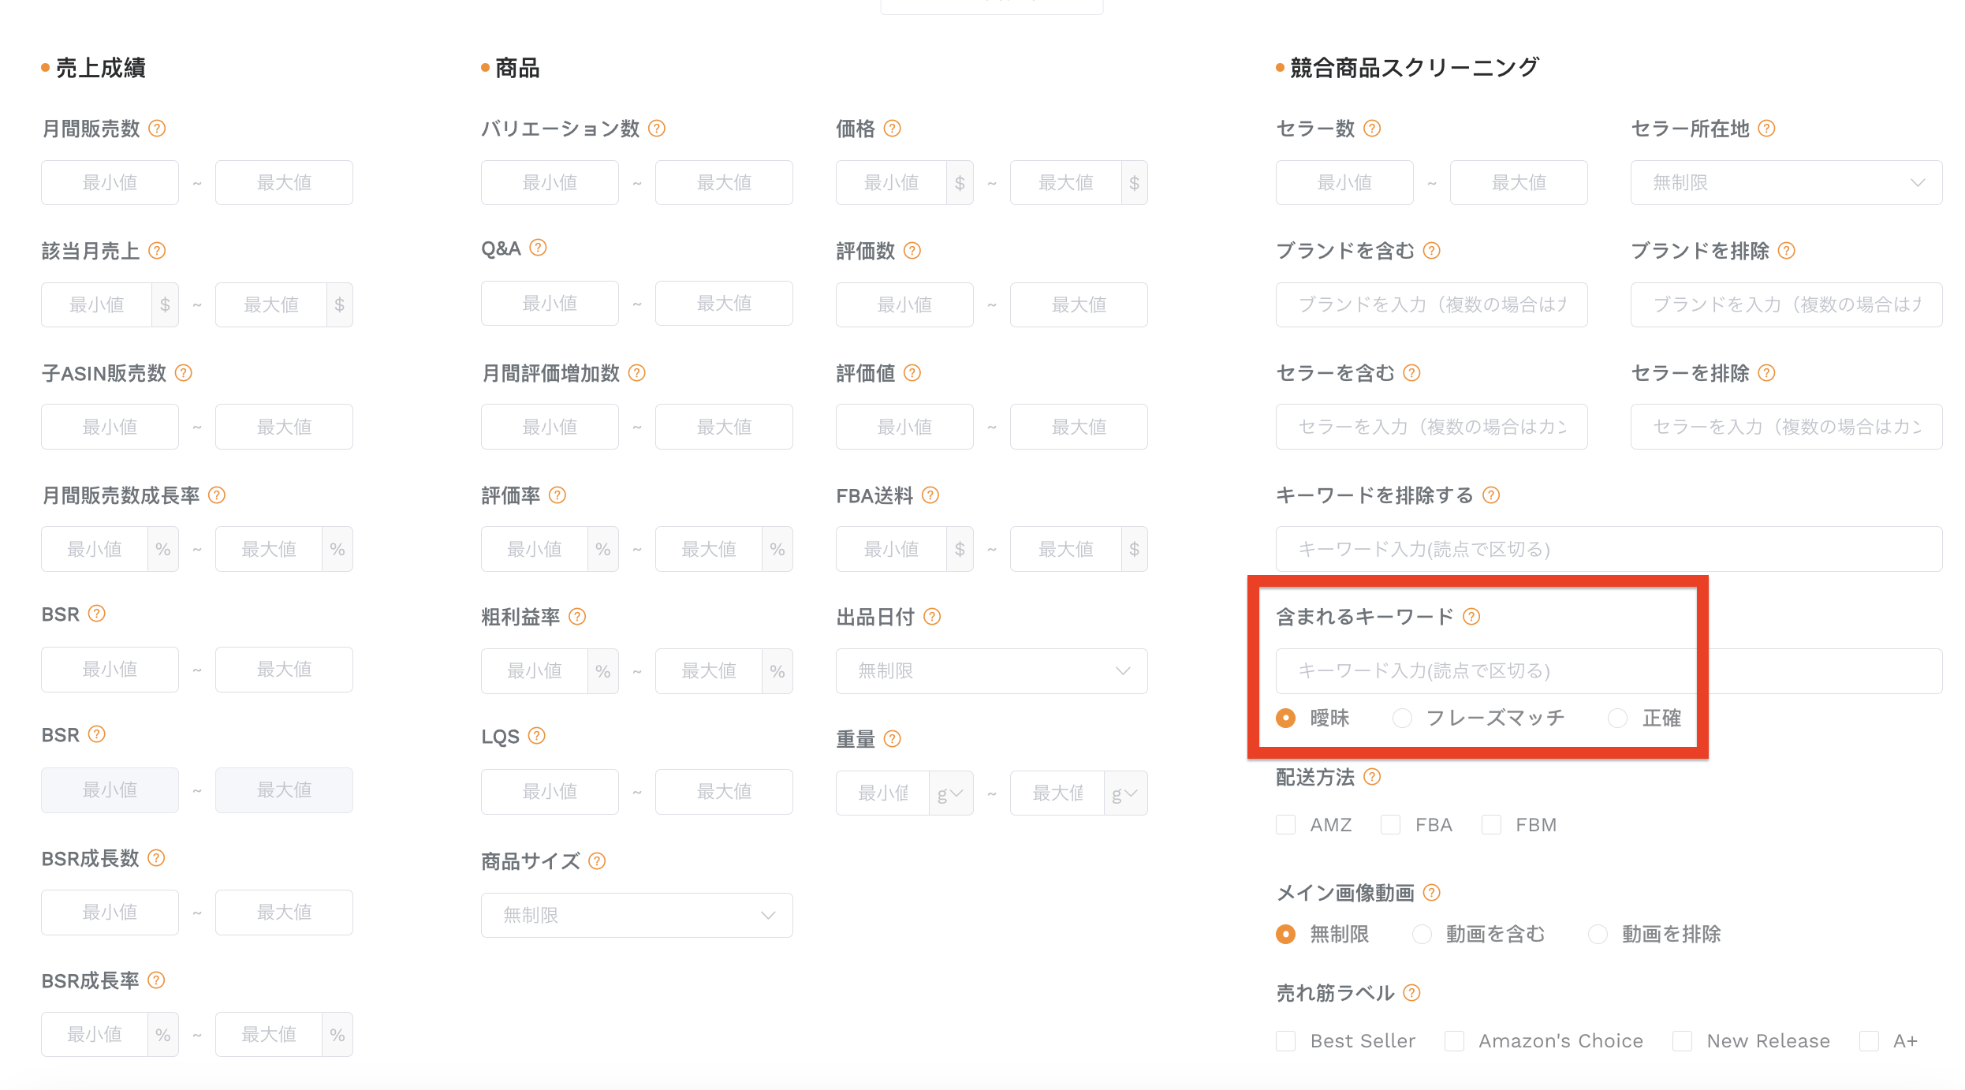Check the FBM delivery method checkbox
The height and width of the screenshot is (1090, 1965).
[x=1490, y=825]
